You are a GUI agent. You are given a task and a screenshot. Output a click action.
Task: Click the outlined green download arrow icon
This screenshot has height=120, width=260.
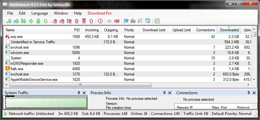tap(46, 21)
